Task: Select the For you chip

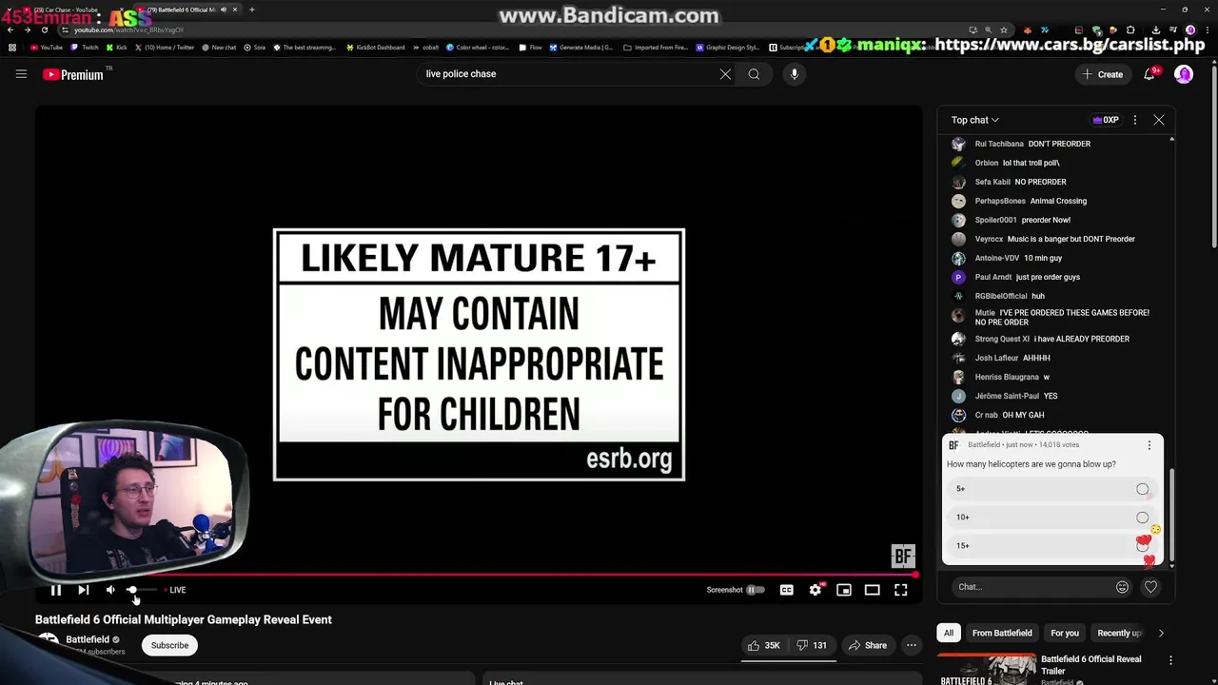Action: coord(1065,633)
